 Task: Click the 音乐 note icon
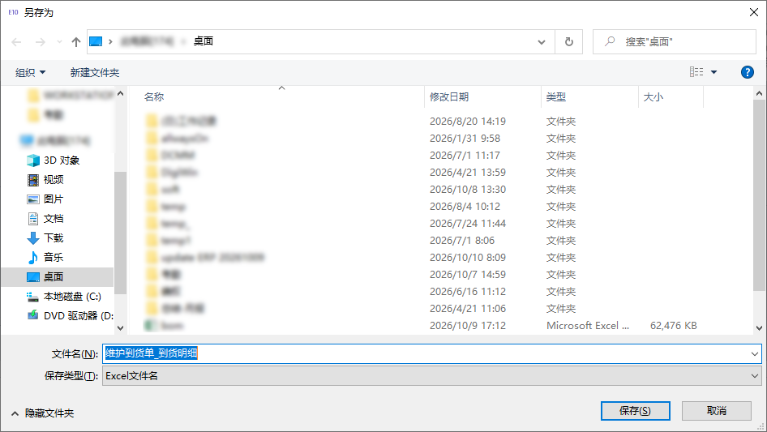(x=32, y=258)
